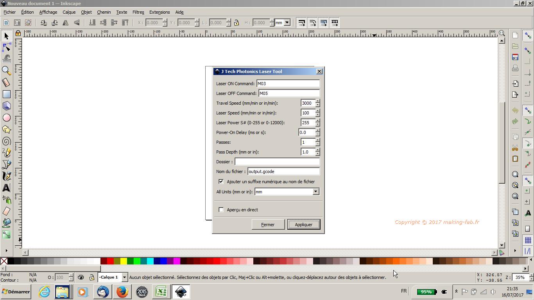
Task: Enable the Aperçu en direct checkbox
Action: tap(221, 210)
